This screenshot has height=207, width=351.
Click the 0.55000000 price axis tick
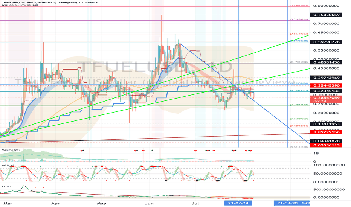tap(326, 50)
